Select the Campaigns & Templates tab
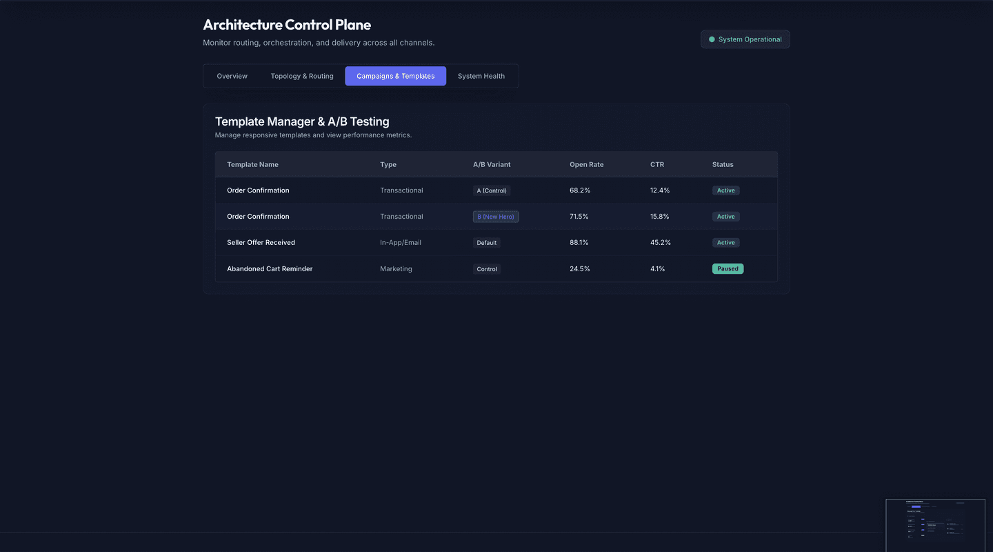Screen dimensions: 993x552 [x=395, y=76]
